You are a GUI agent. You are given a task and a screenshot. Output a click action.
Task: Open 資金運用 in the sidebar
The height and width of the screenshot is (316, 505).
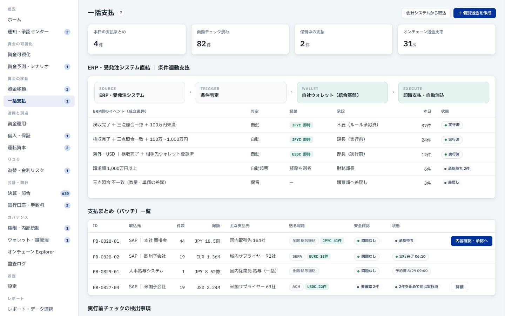point(39,124)
